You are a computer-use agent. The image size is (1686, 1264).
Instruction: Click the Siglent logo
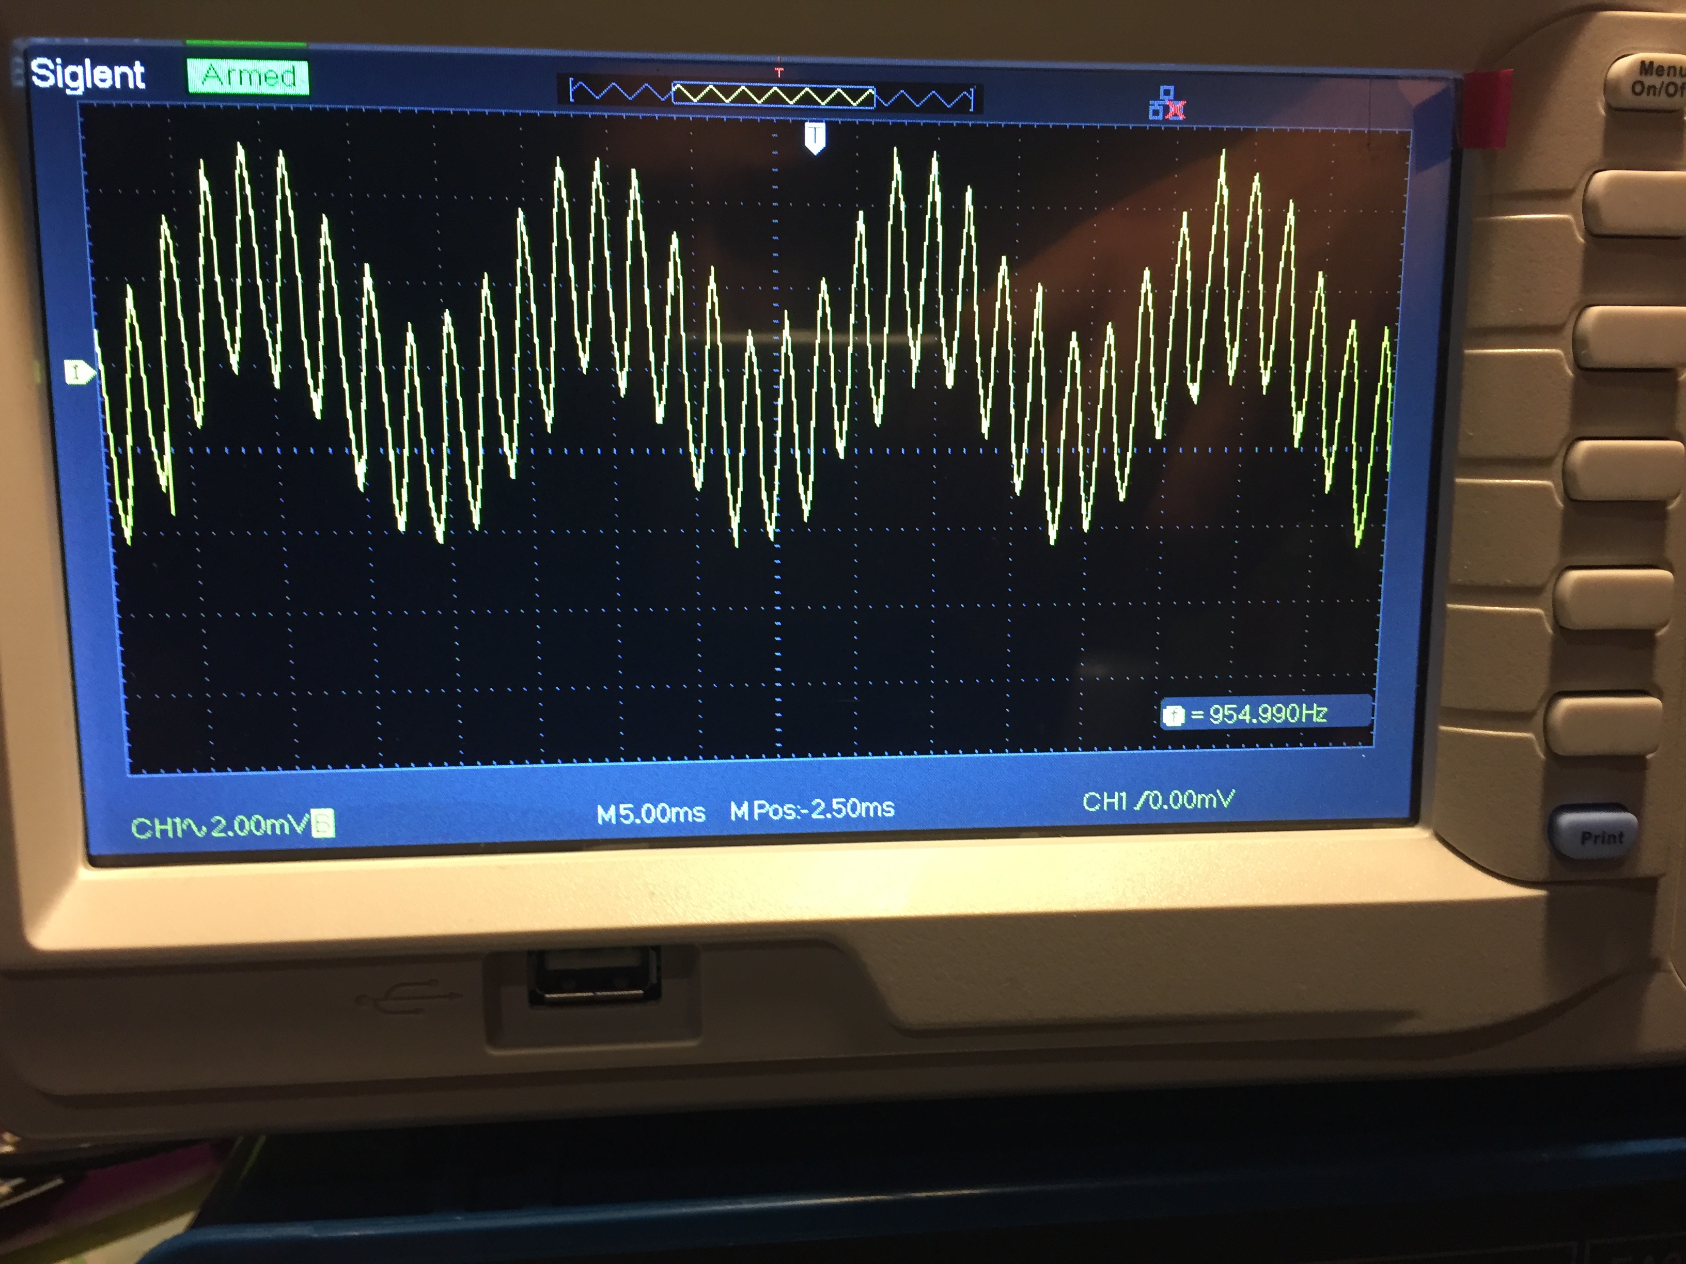pos(87,75)
